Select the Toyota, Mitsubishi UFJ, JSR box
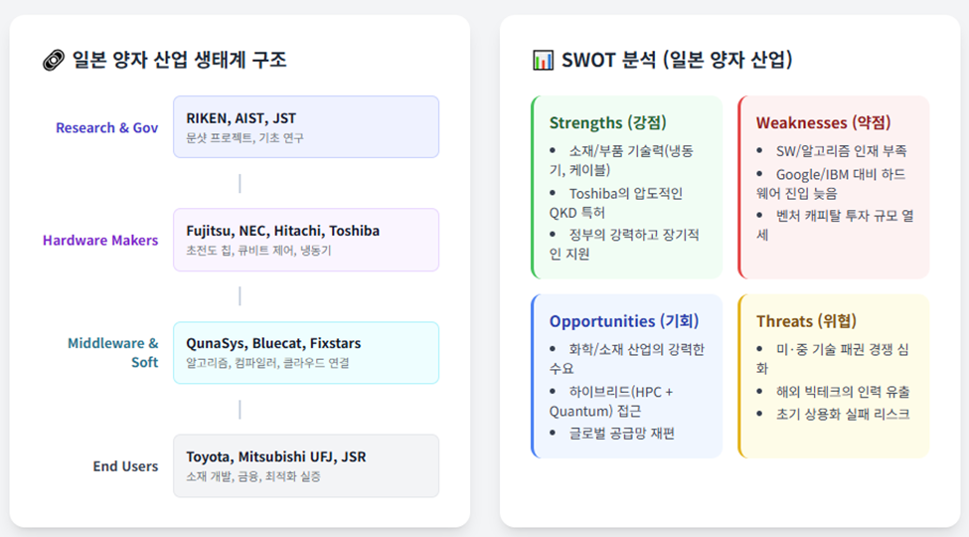 [x=305, y=465]
